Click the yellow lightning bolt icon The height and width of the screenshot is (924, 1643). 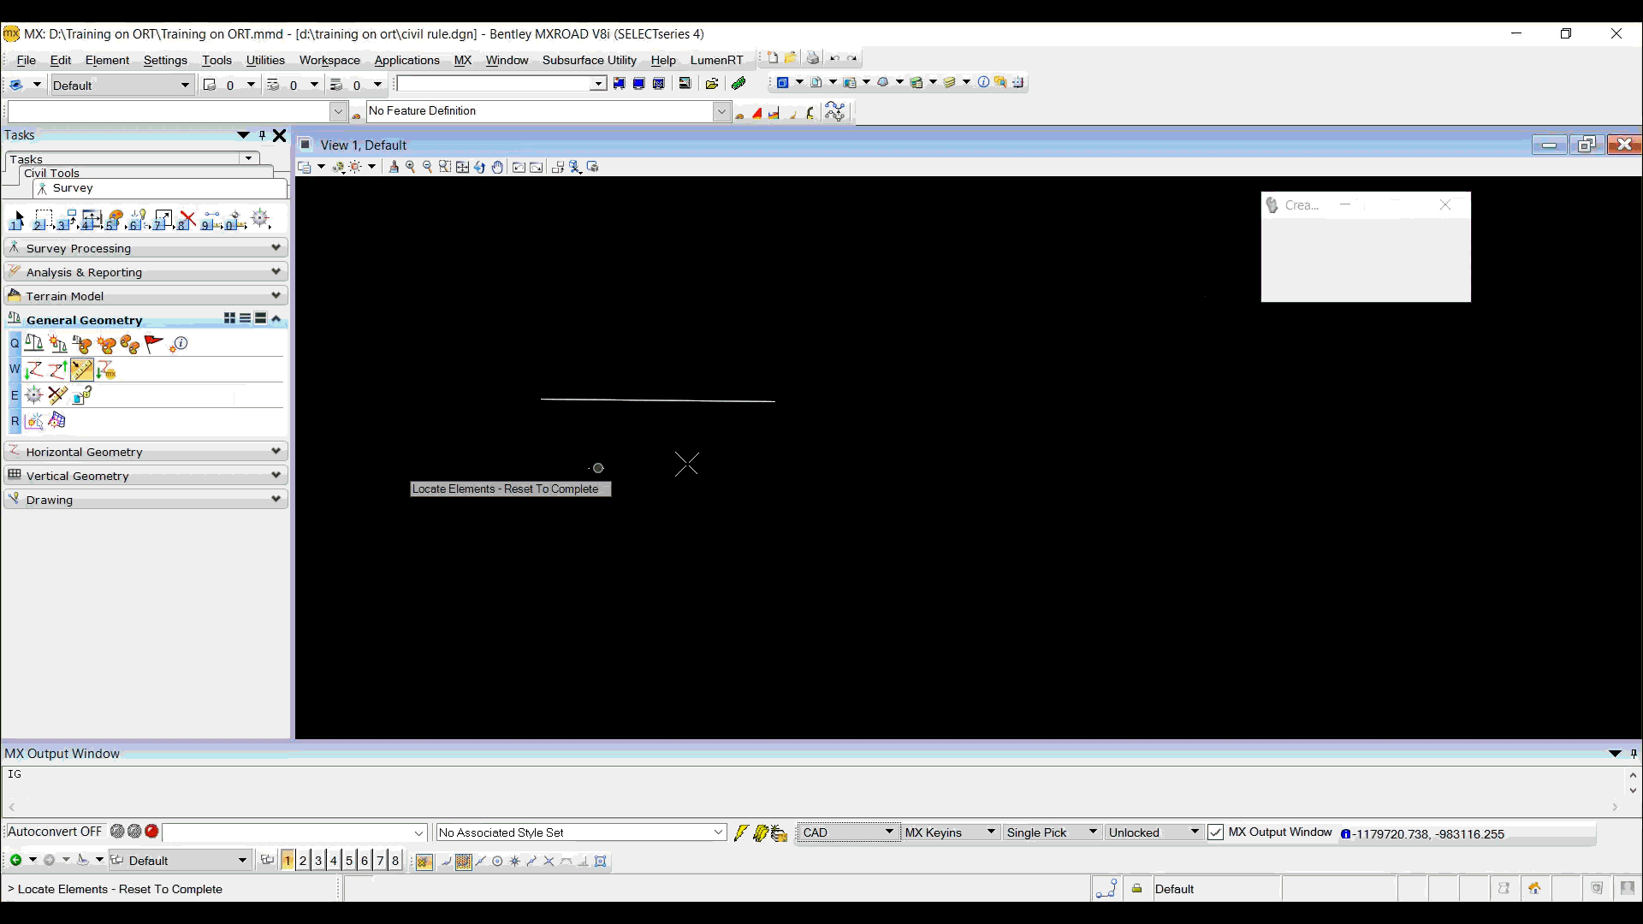[x=741, y=832]
